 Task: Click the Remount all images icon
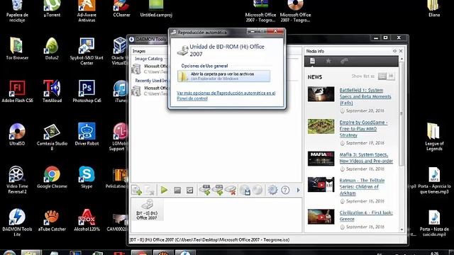pos(189,190)
